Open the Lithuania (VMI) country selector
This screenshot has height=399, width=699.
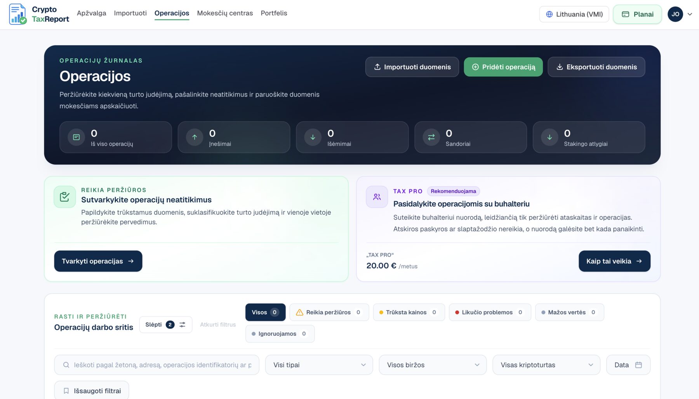(574, 14)
